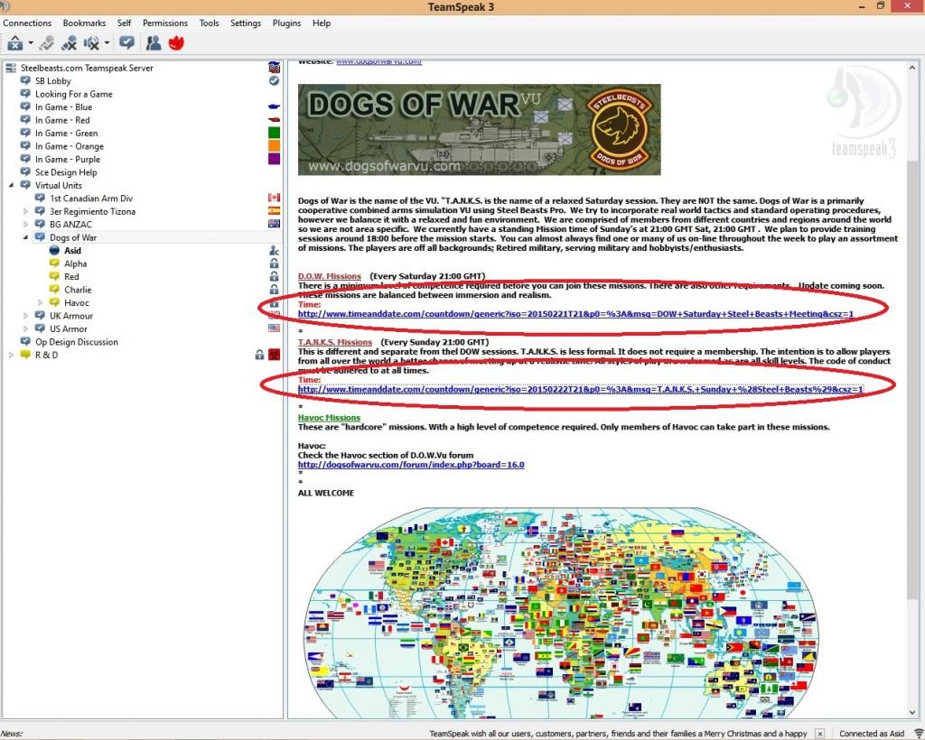Screen dimensions: 925x740
Task: Click the checkmark icon next to SB Lobby
Action: (x=275, y=81)
